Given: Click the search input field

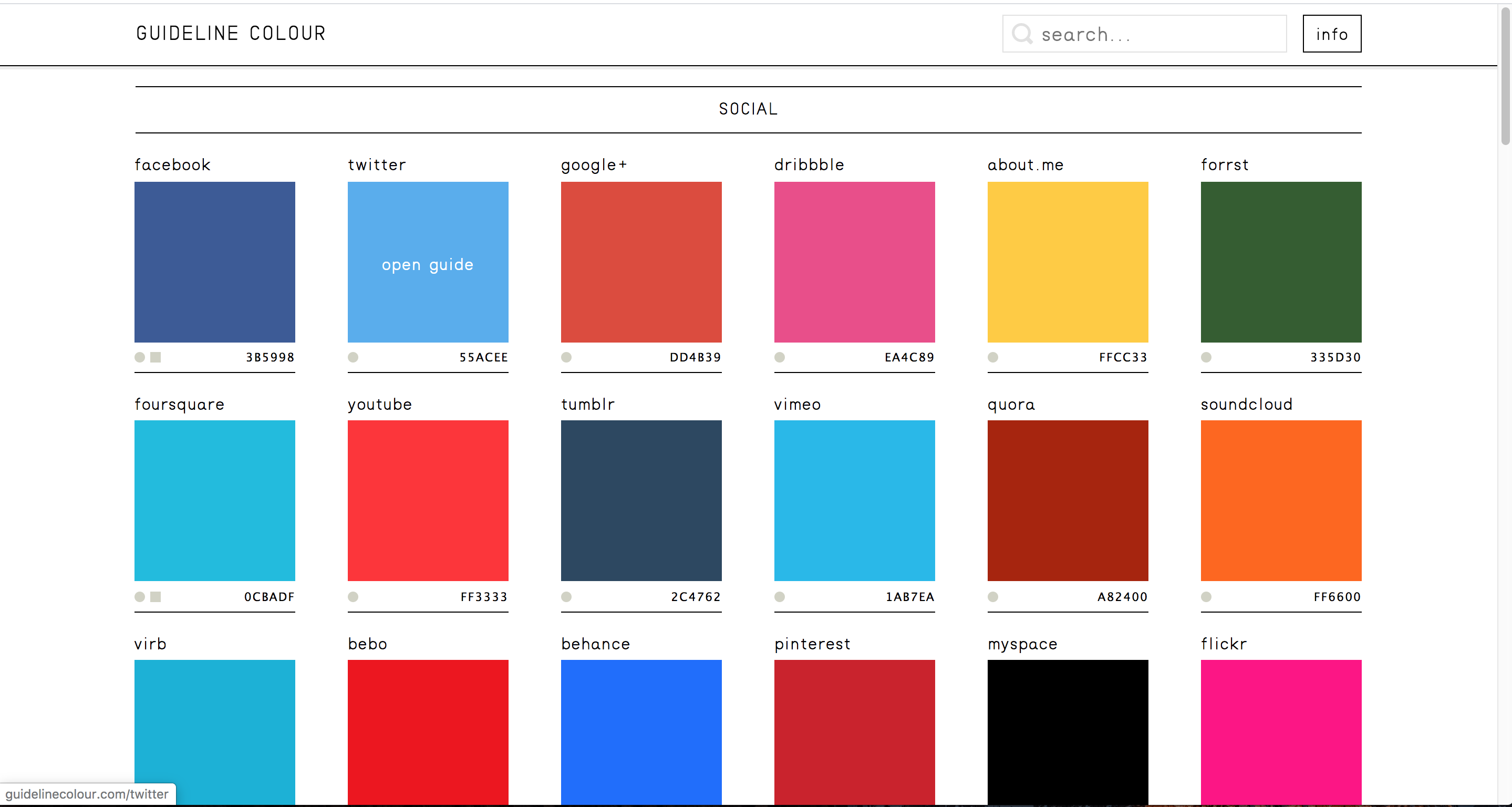Looking at the screenshot, I should coord(1144,34).
